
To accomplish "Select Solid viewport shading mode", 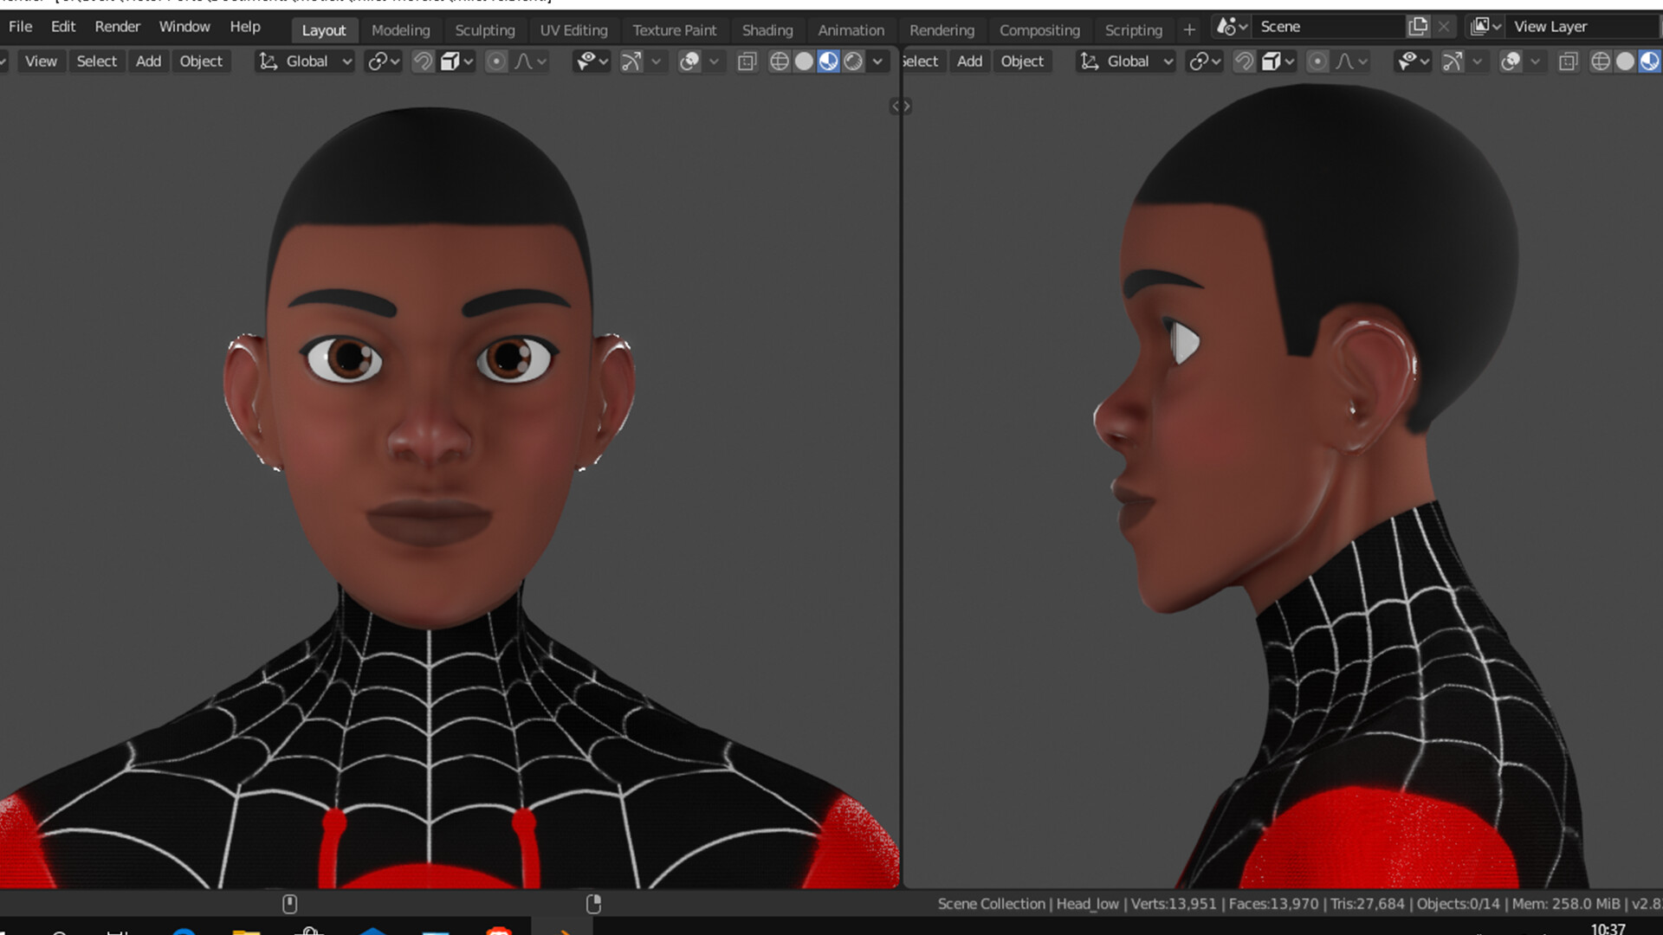I will 804,61.
